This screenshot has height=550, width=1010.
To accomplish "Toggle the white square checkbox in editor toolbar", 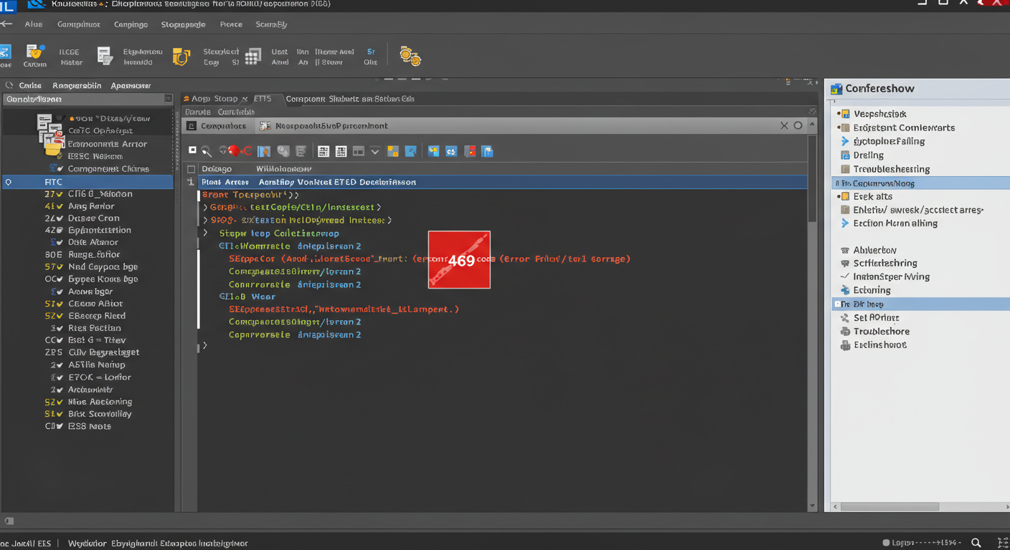I will [192, 150].
